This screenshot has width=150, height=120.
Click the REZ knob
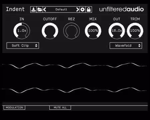[x=71, y=31]
